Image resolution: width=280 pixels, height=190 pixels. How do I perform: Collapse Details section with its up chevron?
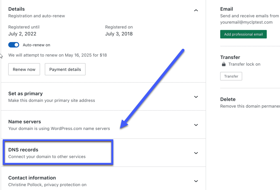click(196, 11)
